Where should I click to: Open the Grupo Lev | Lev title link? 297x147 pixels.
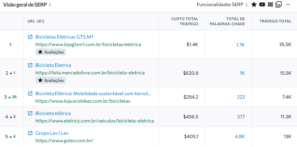pyautogui.click(x=52, y=133)
